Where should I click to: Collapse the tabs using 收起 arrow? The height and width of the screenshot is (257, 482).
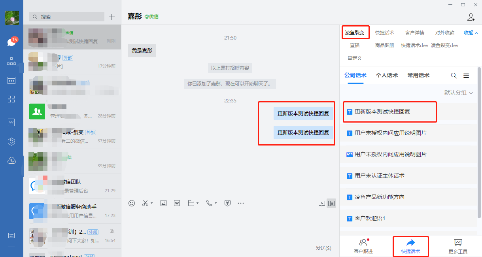[x=471, y=33]
